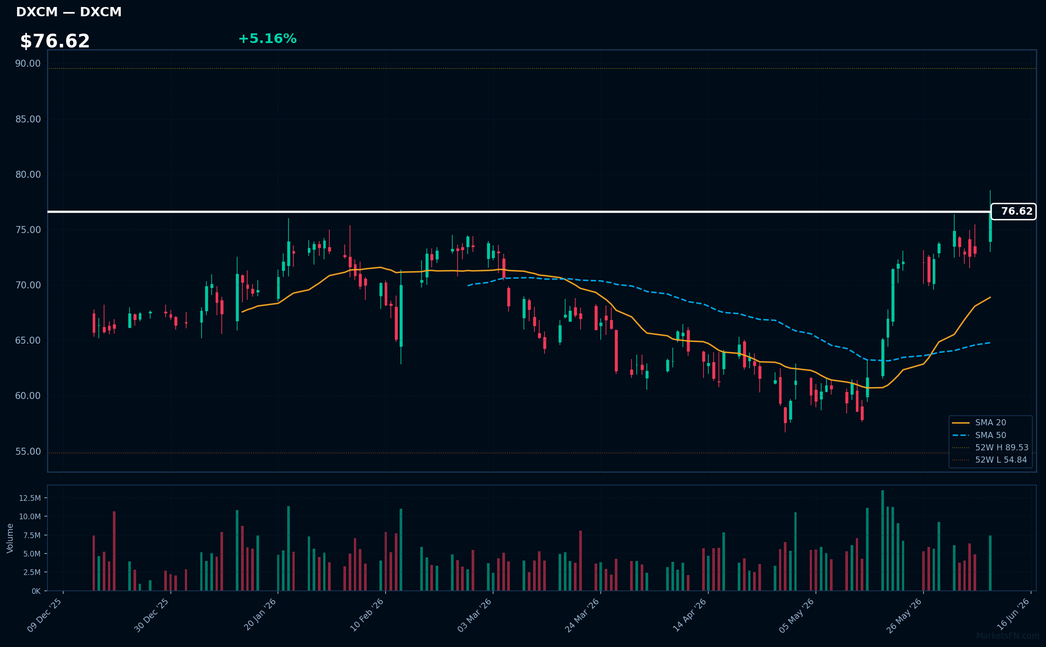Click the 05 May '26 date label
The width and height of the screenshot is (1046, 647).
pyautogui.click(x=797, y=615)
